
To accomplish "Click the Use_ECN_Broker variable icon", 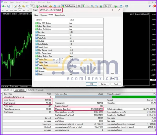I will (x=36, y=23).
